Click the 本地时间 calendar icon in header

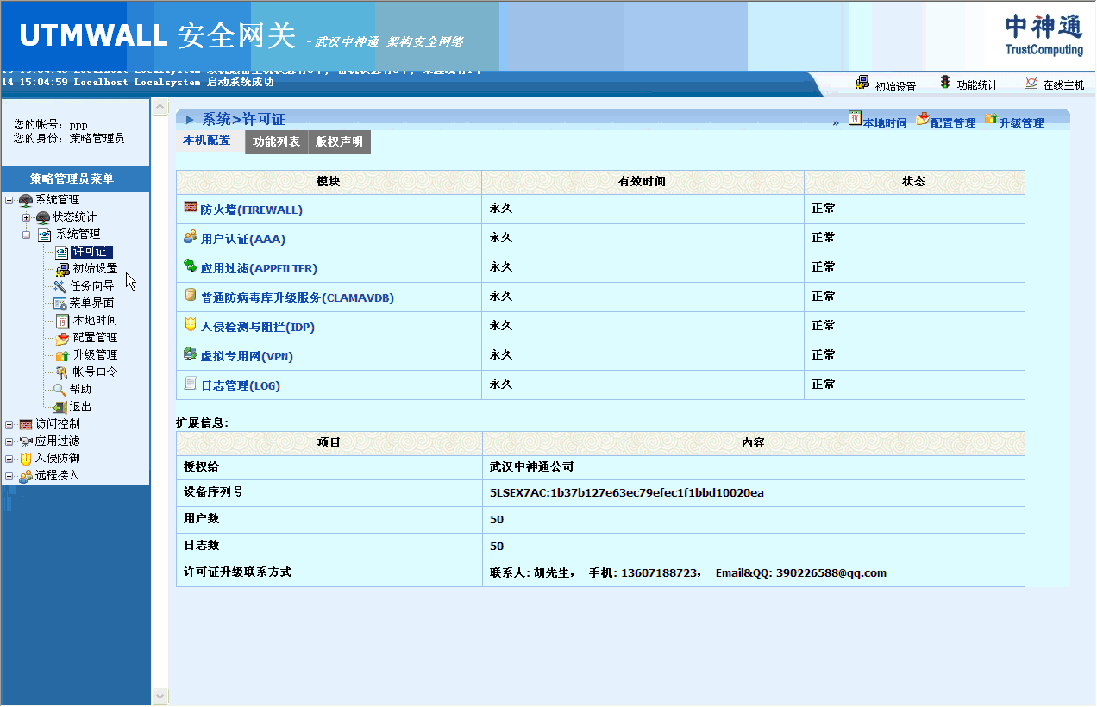855,120
